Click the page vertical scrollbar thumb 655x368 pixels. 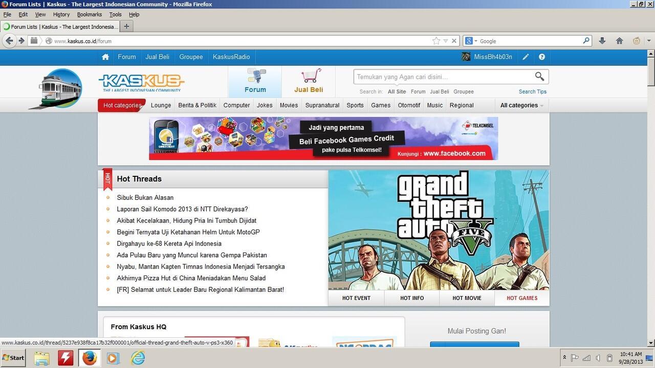point(651,72)
